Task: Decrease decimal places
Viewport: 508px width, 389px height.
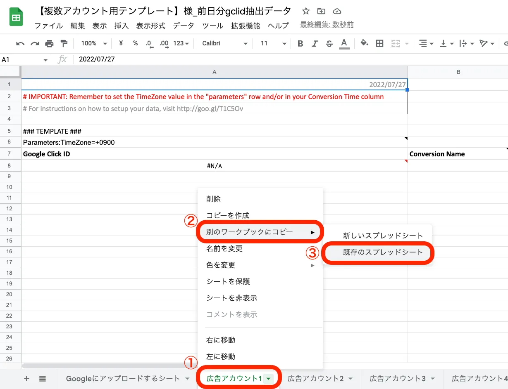Action: (x=149, y=43)
